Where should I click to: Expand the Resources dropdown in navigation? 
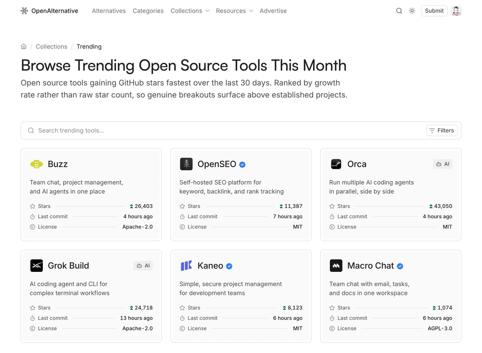(x=234, y=11)
